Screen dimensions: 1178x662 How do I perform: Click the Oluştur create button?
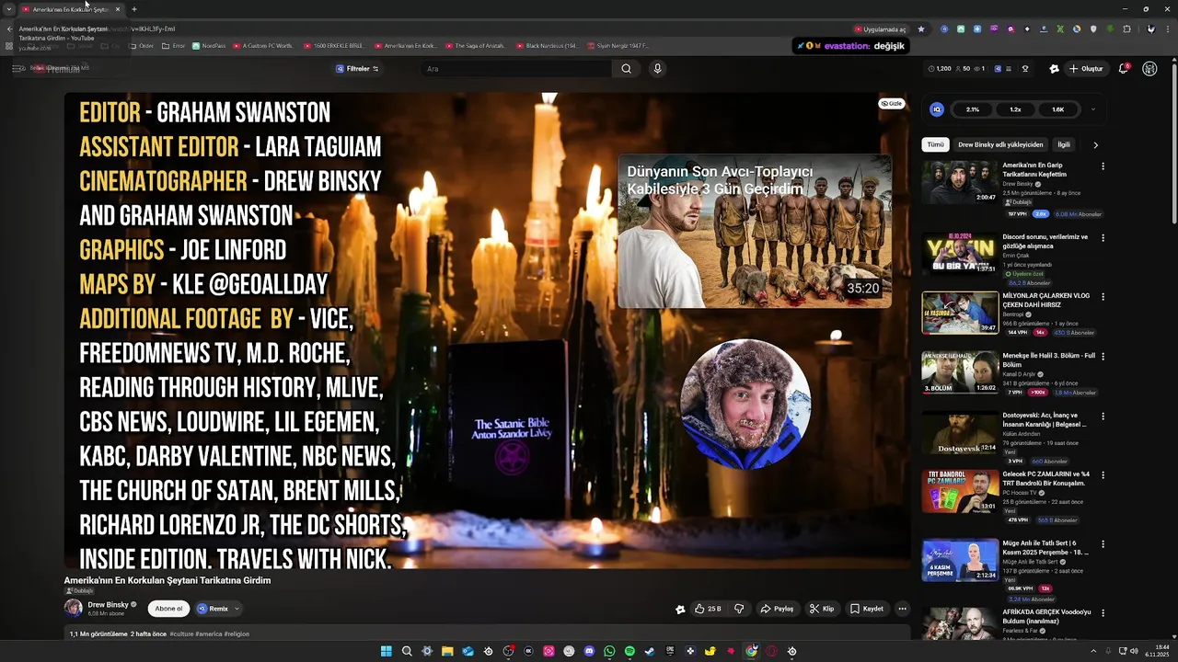[x=1086, y=69]
